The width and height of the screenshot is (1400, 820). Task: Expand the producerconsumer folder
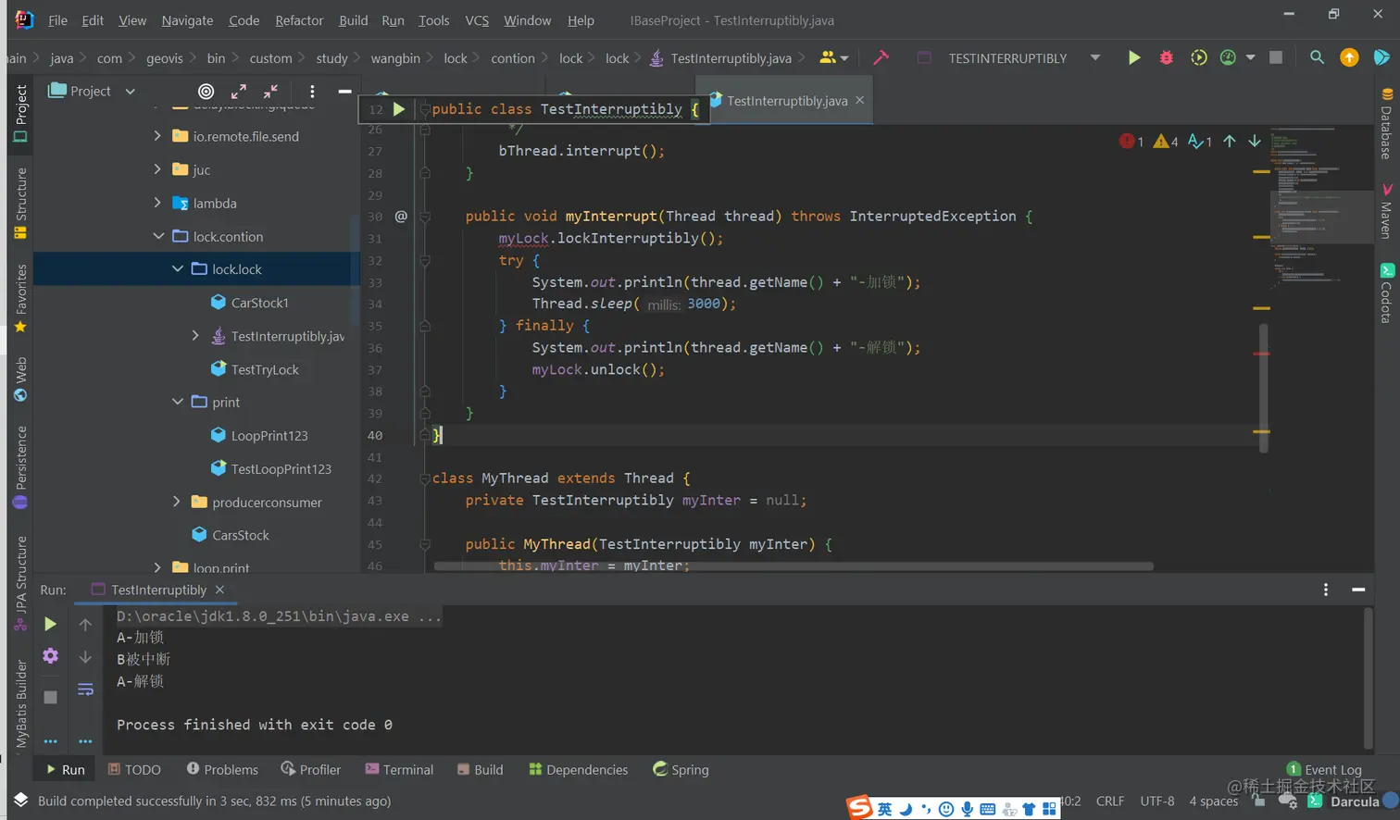coord(177,502)
